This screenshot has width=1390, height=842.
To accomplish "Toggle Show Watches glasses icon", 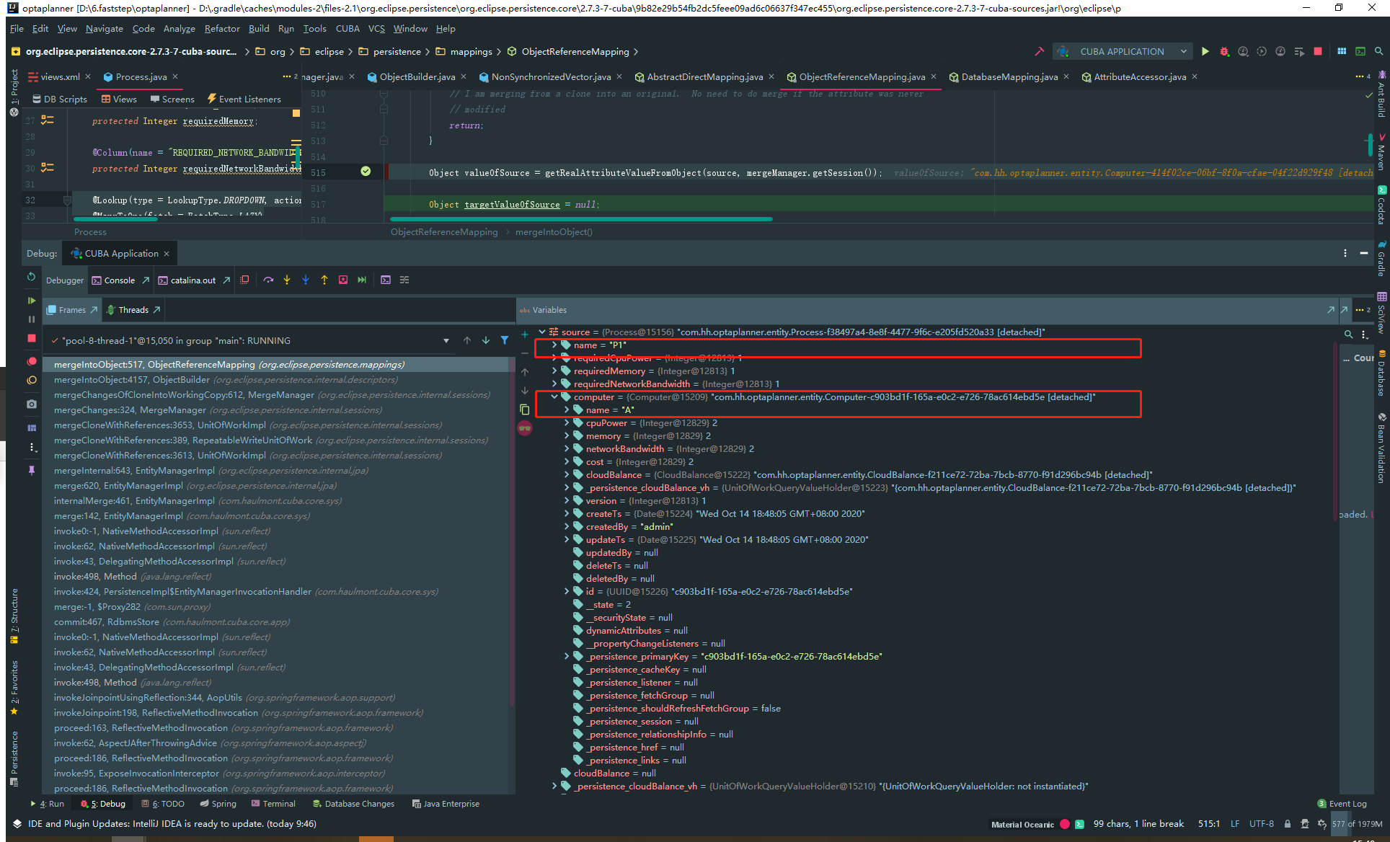I will [525, 428].
